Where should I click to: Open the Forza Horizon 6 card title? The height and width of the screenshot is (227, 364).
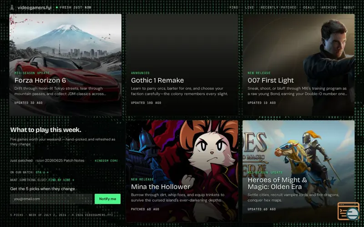click(40, 80)
